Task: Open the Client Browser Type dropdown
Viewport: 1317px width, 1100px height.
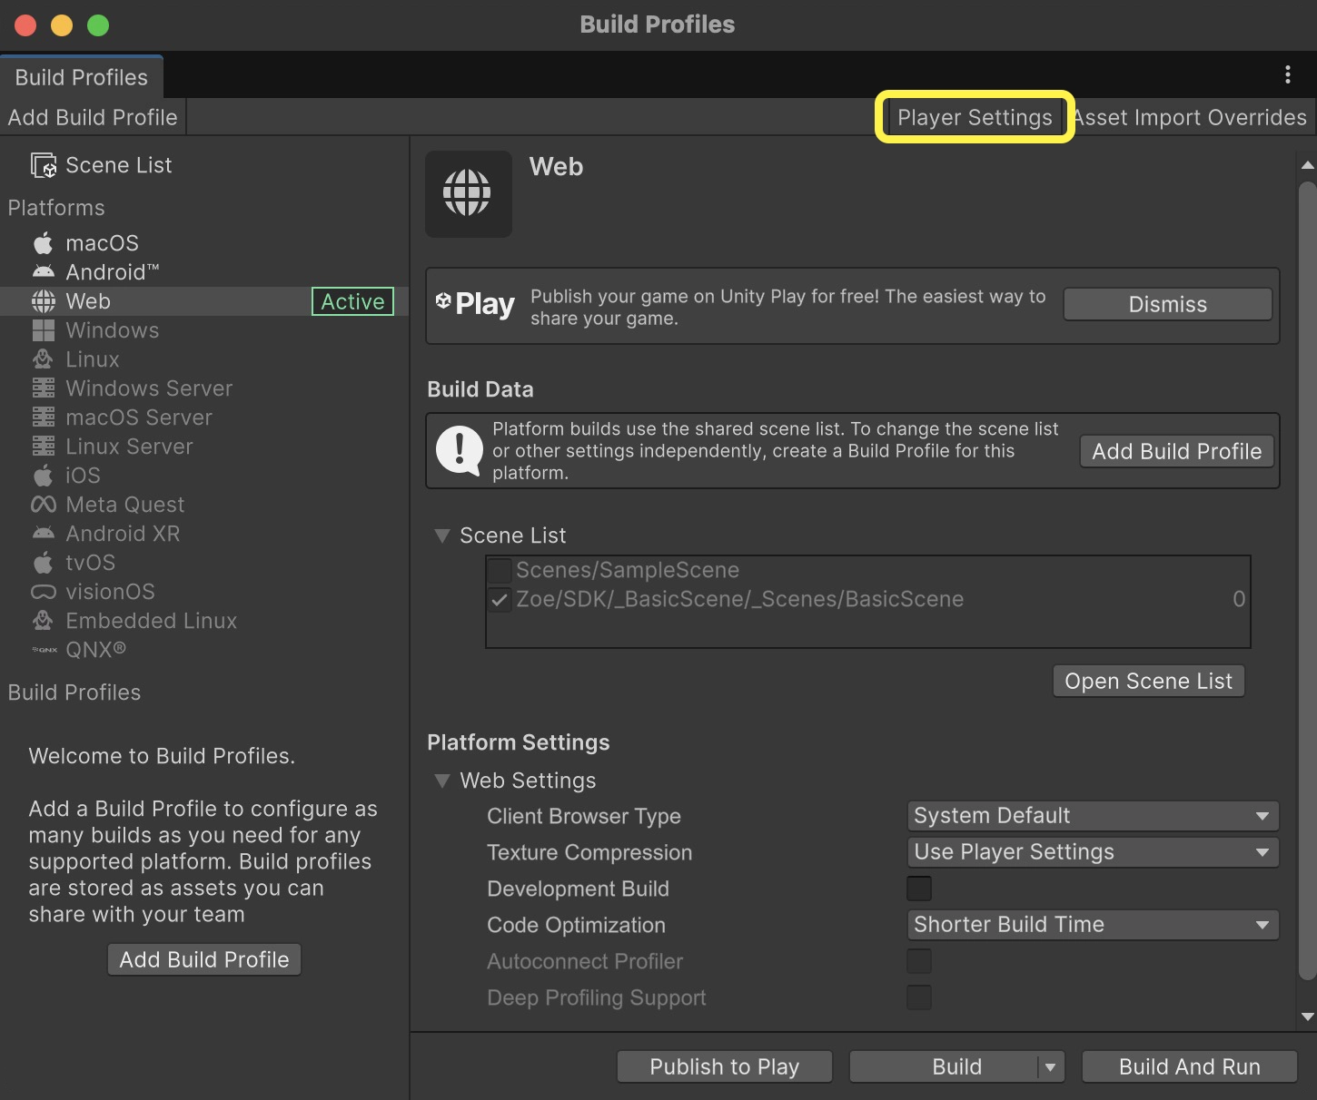Action: click(1092, 816)
